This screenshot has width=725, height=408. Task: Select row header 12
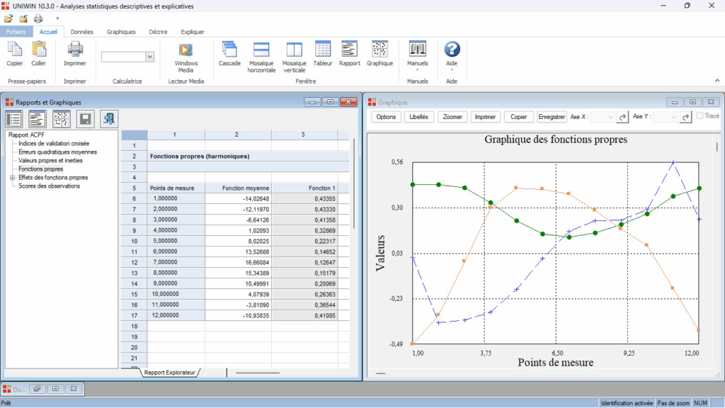(134, 262)
